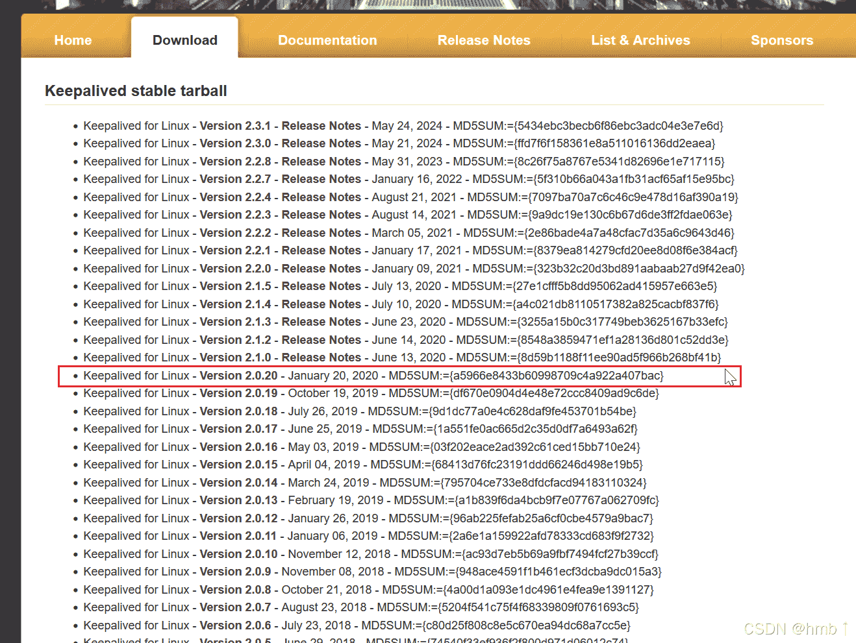Download Keepalived Version 2.0.12 tarball
This screenshot has width=856, height=643.
point(238,518)
